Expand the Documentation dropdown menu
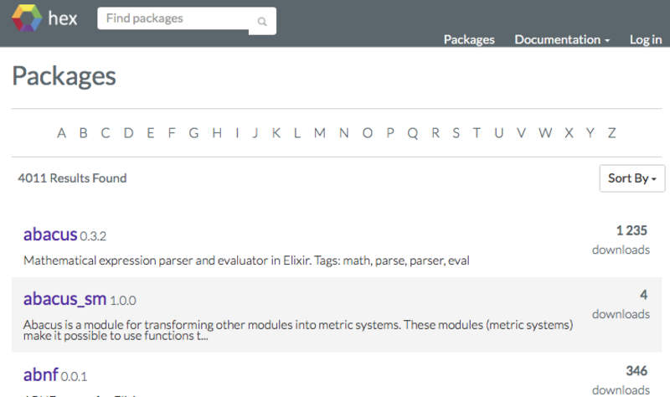This screenshot has height=397, width=670. pos(562,39)
